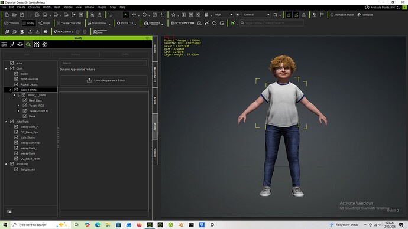Click the Online Content Search field
Image resolution: width=408 pixels, height=229 pixels.
pyautogui.click(x=271, y=23)
